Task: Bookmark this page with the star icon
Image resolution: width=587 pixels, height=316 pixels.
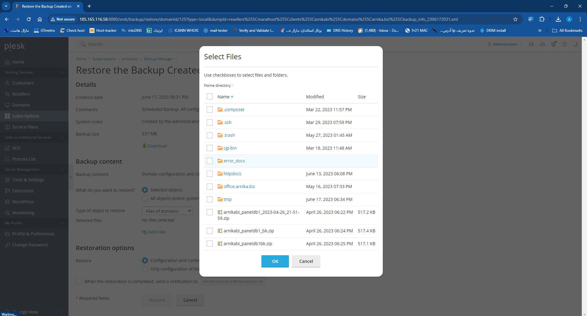Action: click(x=515, y=19)
